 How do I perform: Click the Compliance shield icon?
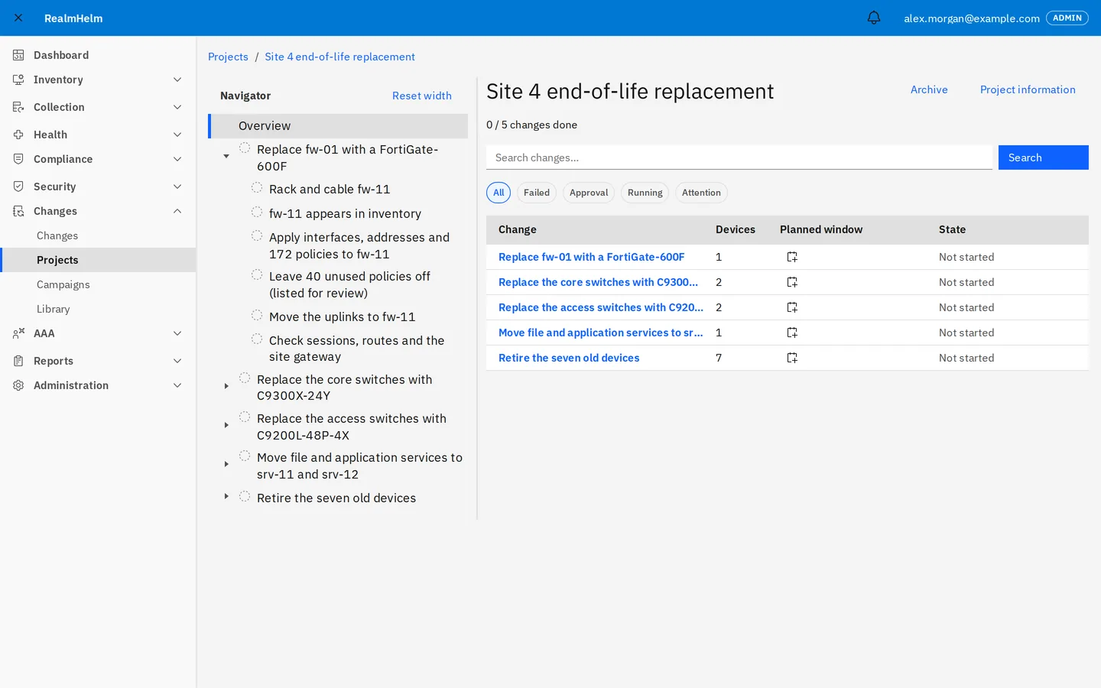pos(18,159)
